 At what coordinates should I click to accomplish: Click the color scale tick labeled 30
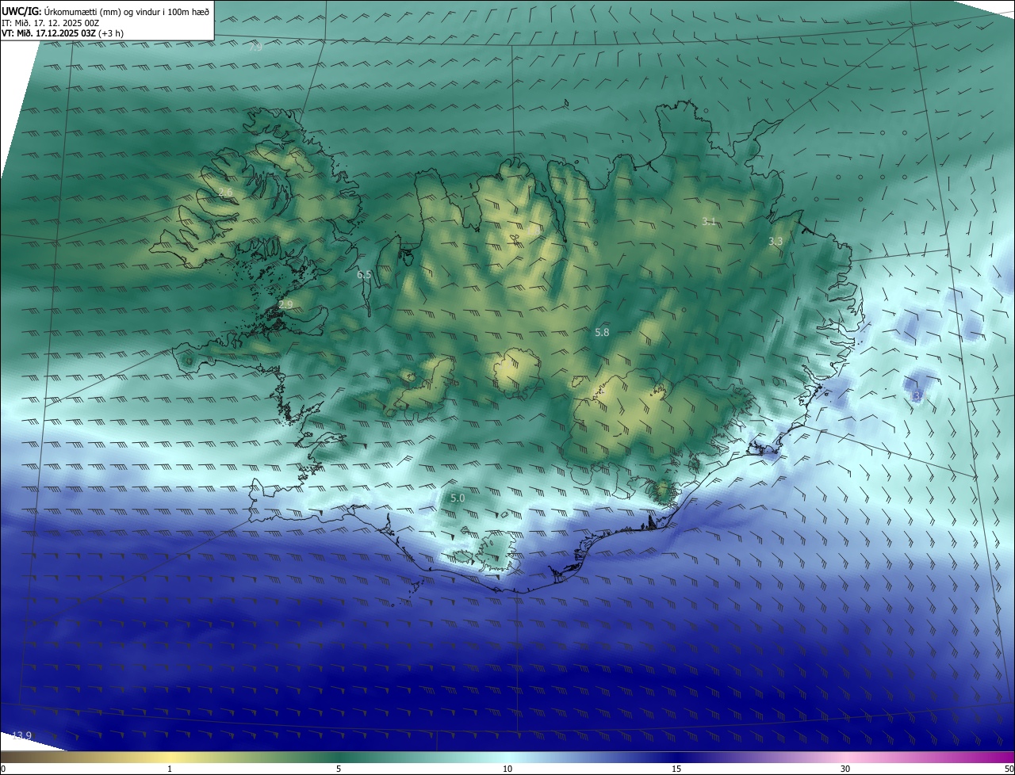pyautogui.click(x=845, y=769)
